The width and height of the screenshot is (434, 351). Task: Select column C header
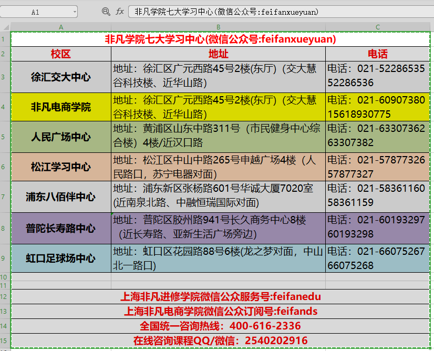coord(378,27)
